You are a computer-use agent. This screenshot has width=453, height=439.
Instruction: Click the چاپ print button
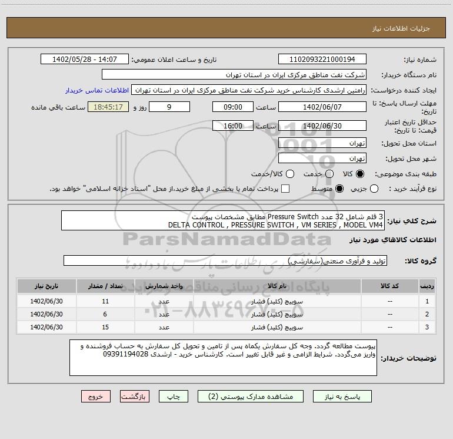click(174, 396)
